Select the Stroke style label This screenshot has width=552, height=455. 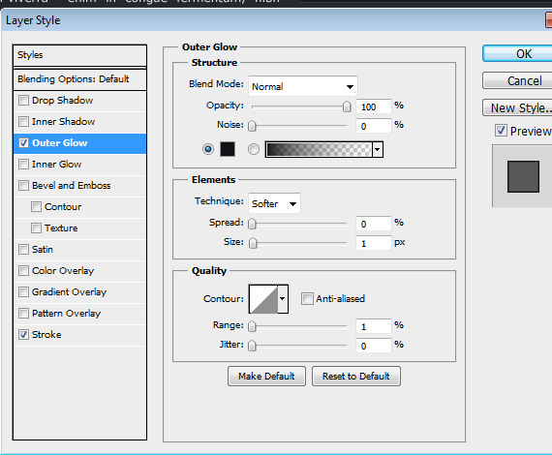[x=46, y=335]
